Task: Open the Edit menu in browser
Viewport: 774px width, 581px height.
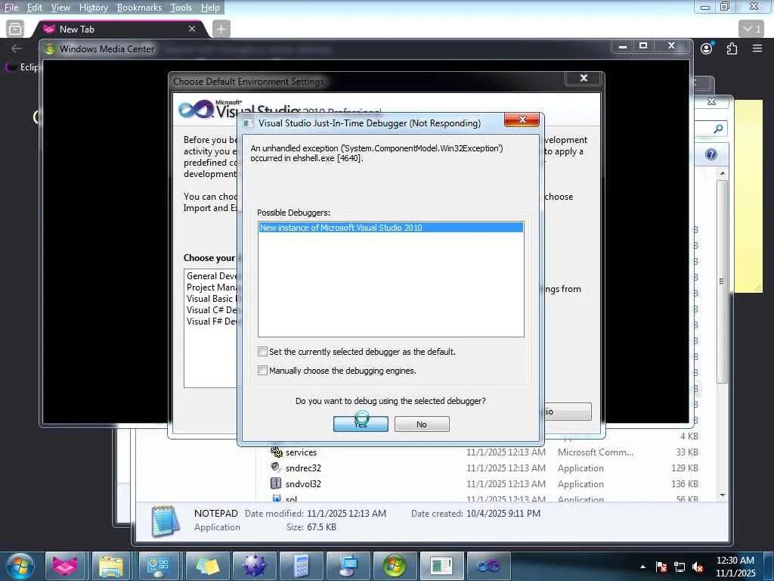Action: click(34, 8)
